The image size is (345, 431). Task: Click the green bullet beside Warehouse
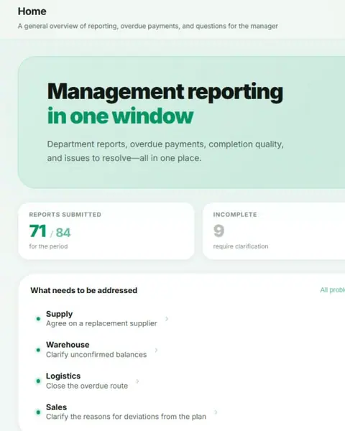[38, 350]
